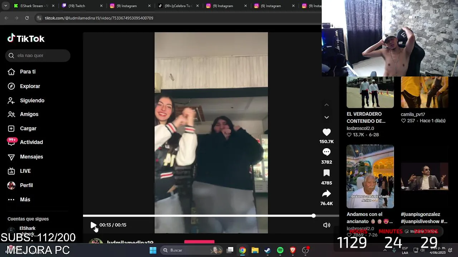This screenshot has width=458, height=257.
Task: Click the camila_pv17 username
Action: (x=413, y=115)
